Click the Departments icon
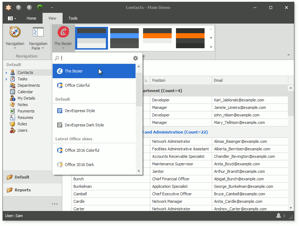Screen dimensions: 299x226 pyautogui.click(x=13, y=85)
